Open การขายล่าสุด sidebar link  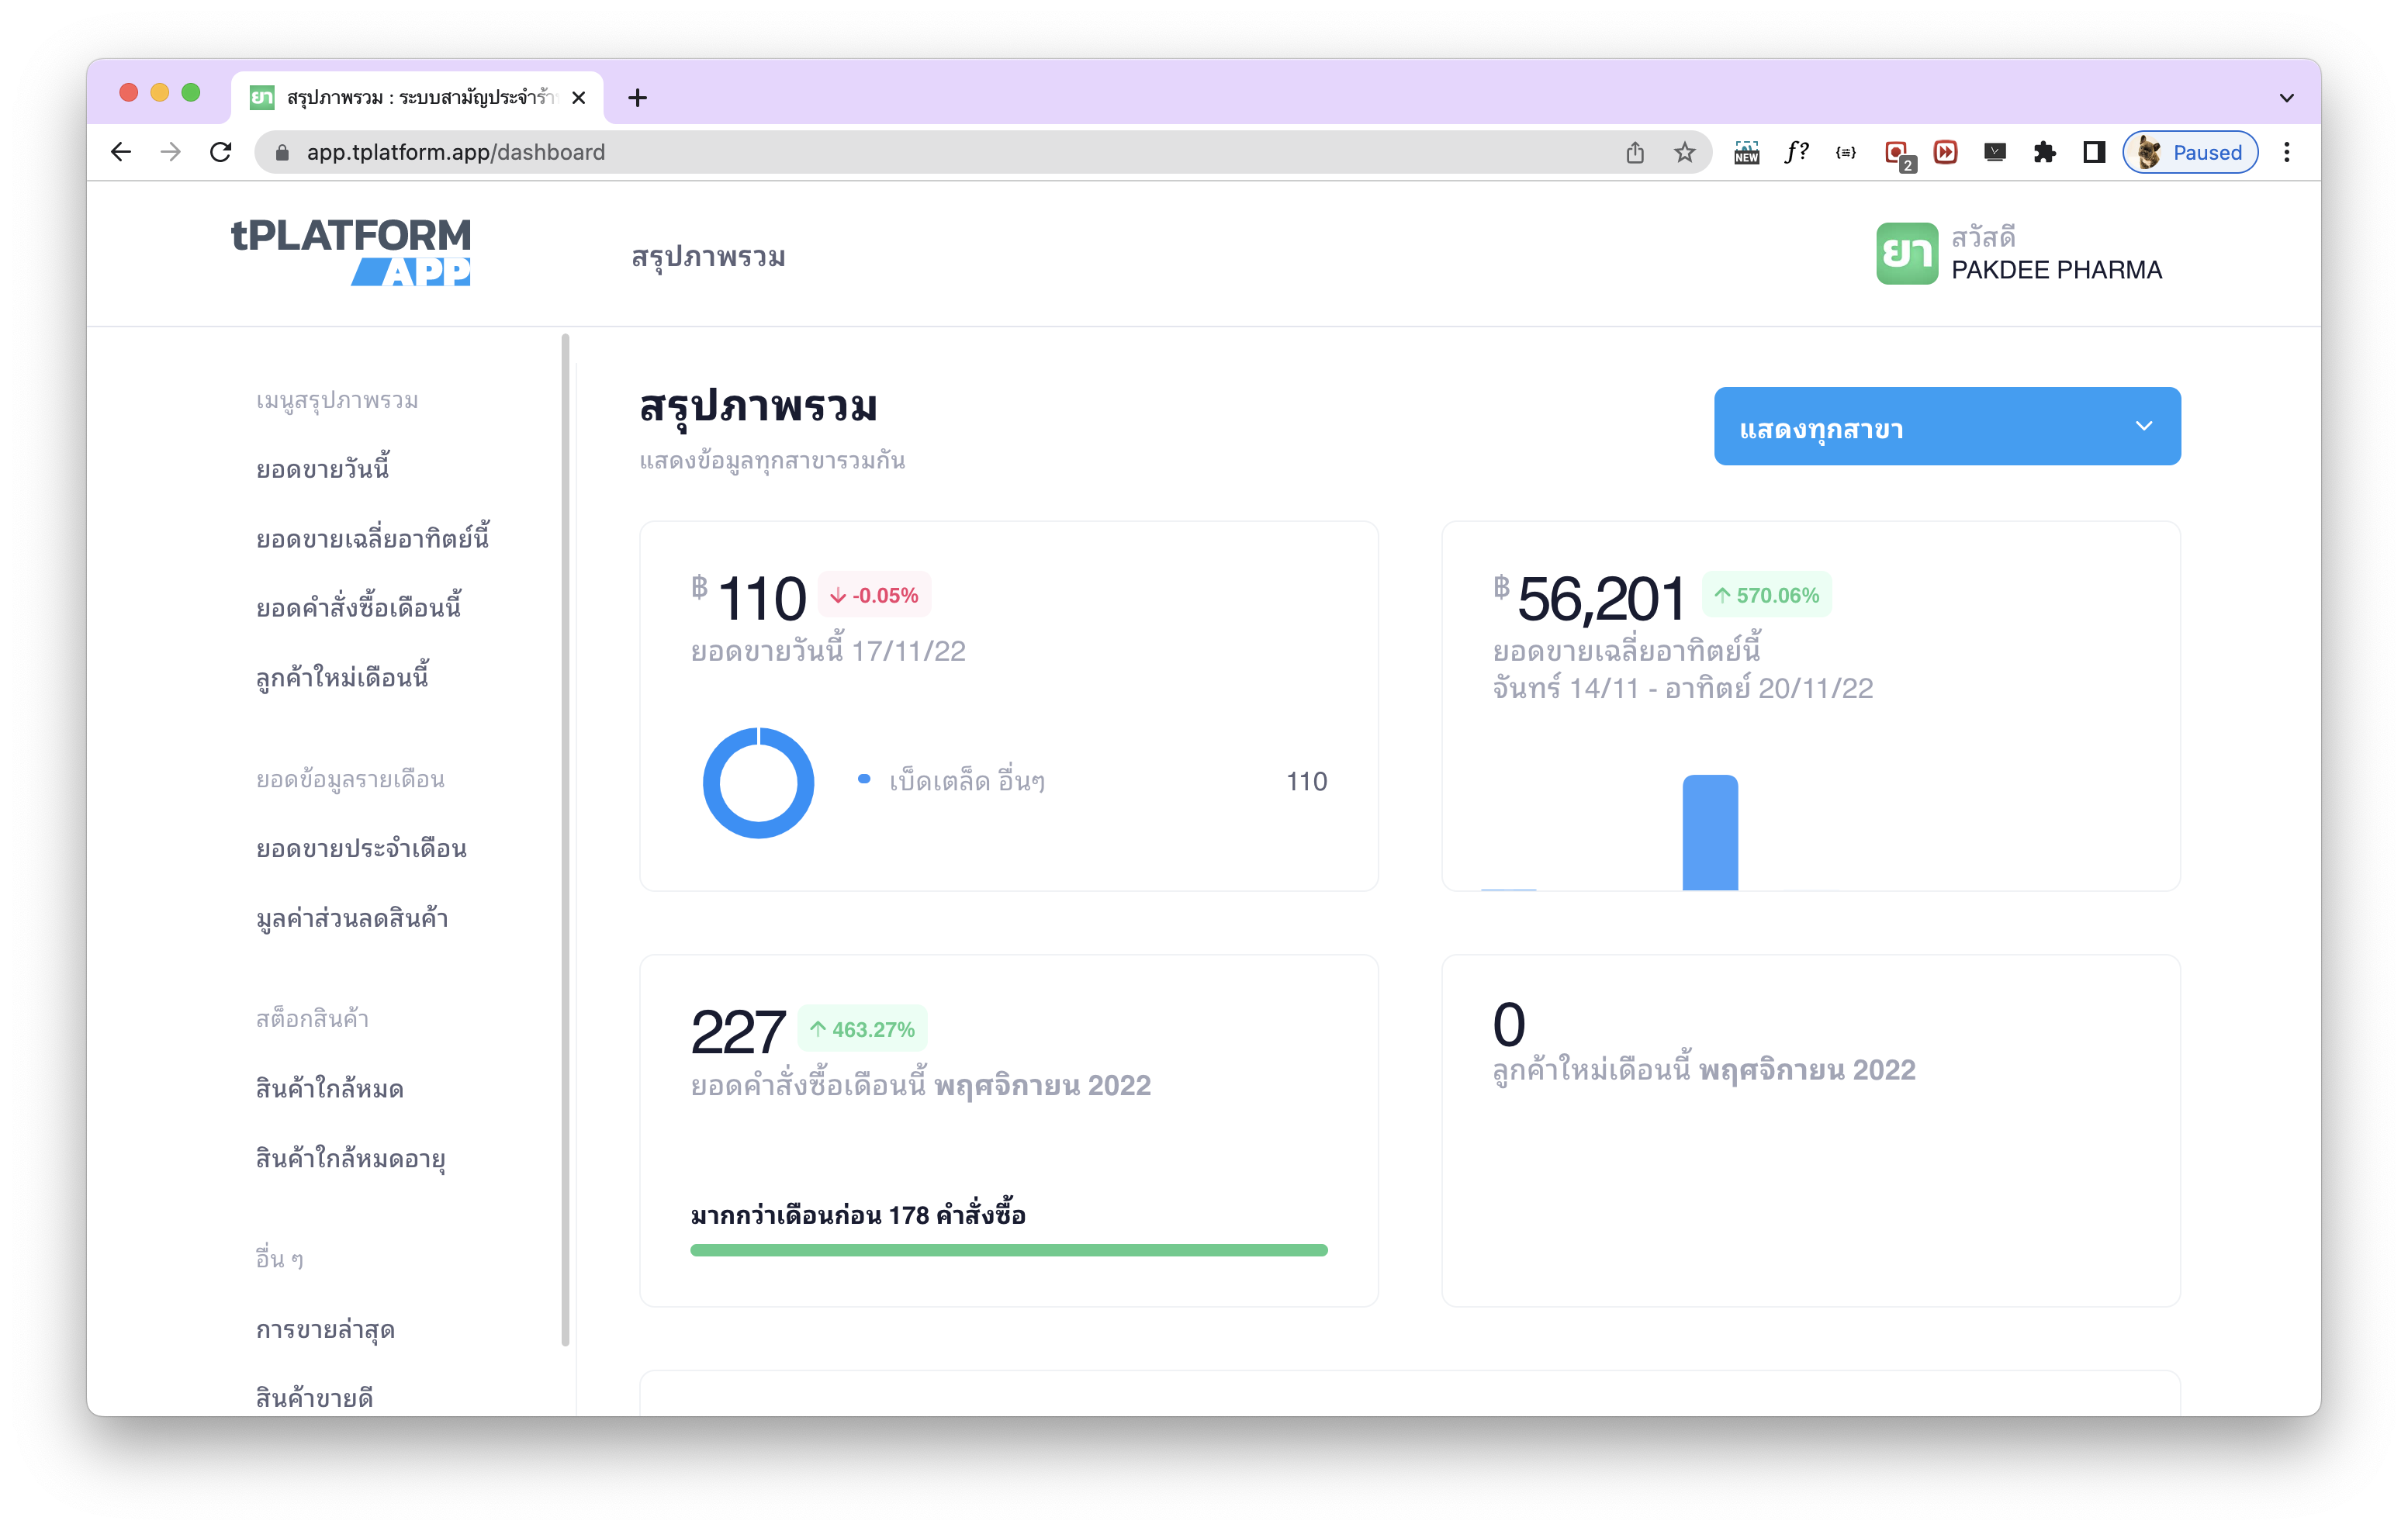(325, 1329)
